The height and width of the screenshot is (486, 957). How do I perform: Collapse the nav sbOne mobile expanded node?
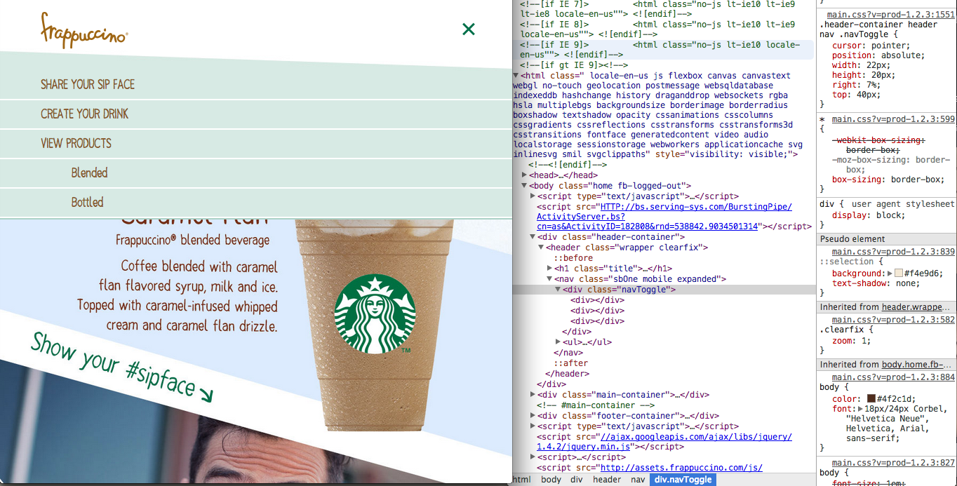(550, 279)
